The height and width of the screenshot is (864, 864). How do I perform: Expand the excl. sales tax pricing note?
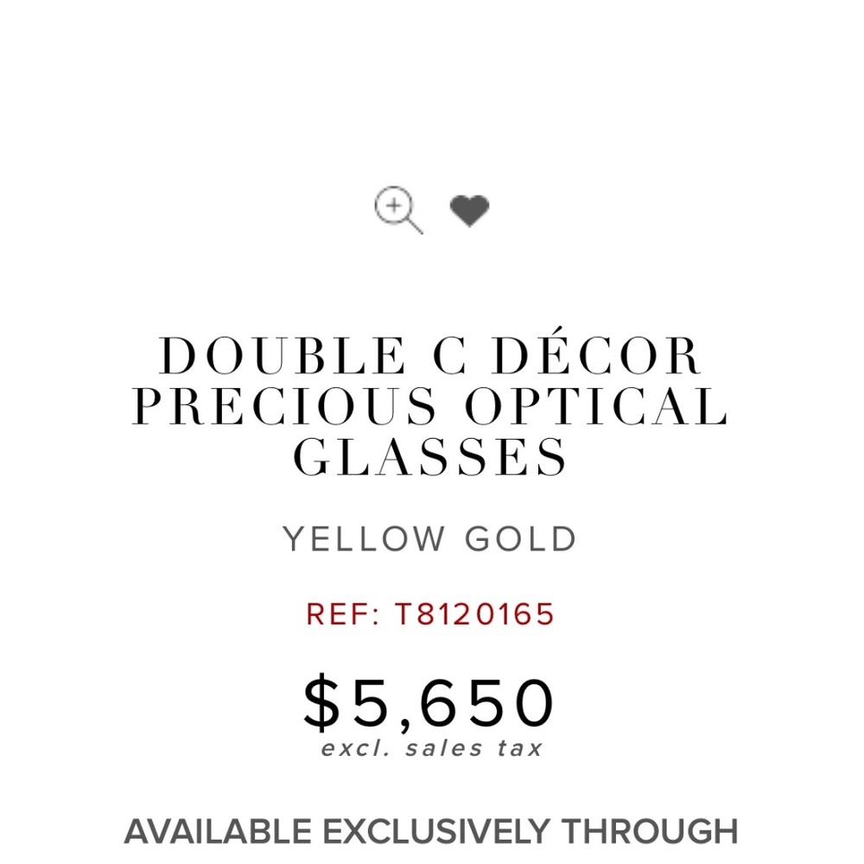point(432,746)
